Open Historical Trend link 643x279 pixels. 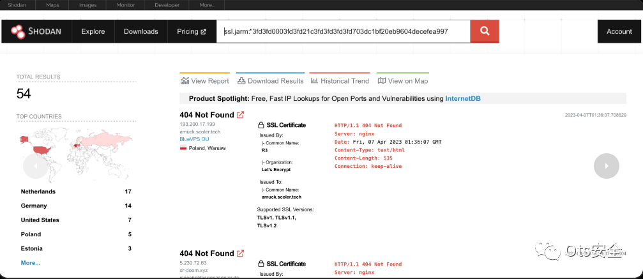[340, 81]
